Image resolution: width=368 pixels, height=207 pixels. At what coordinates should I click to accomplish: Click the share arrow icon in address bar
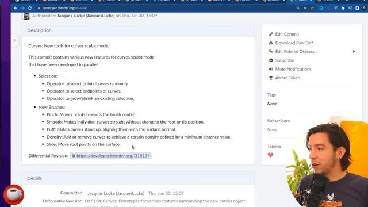click(305, 8)
